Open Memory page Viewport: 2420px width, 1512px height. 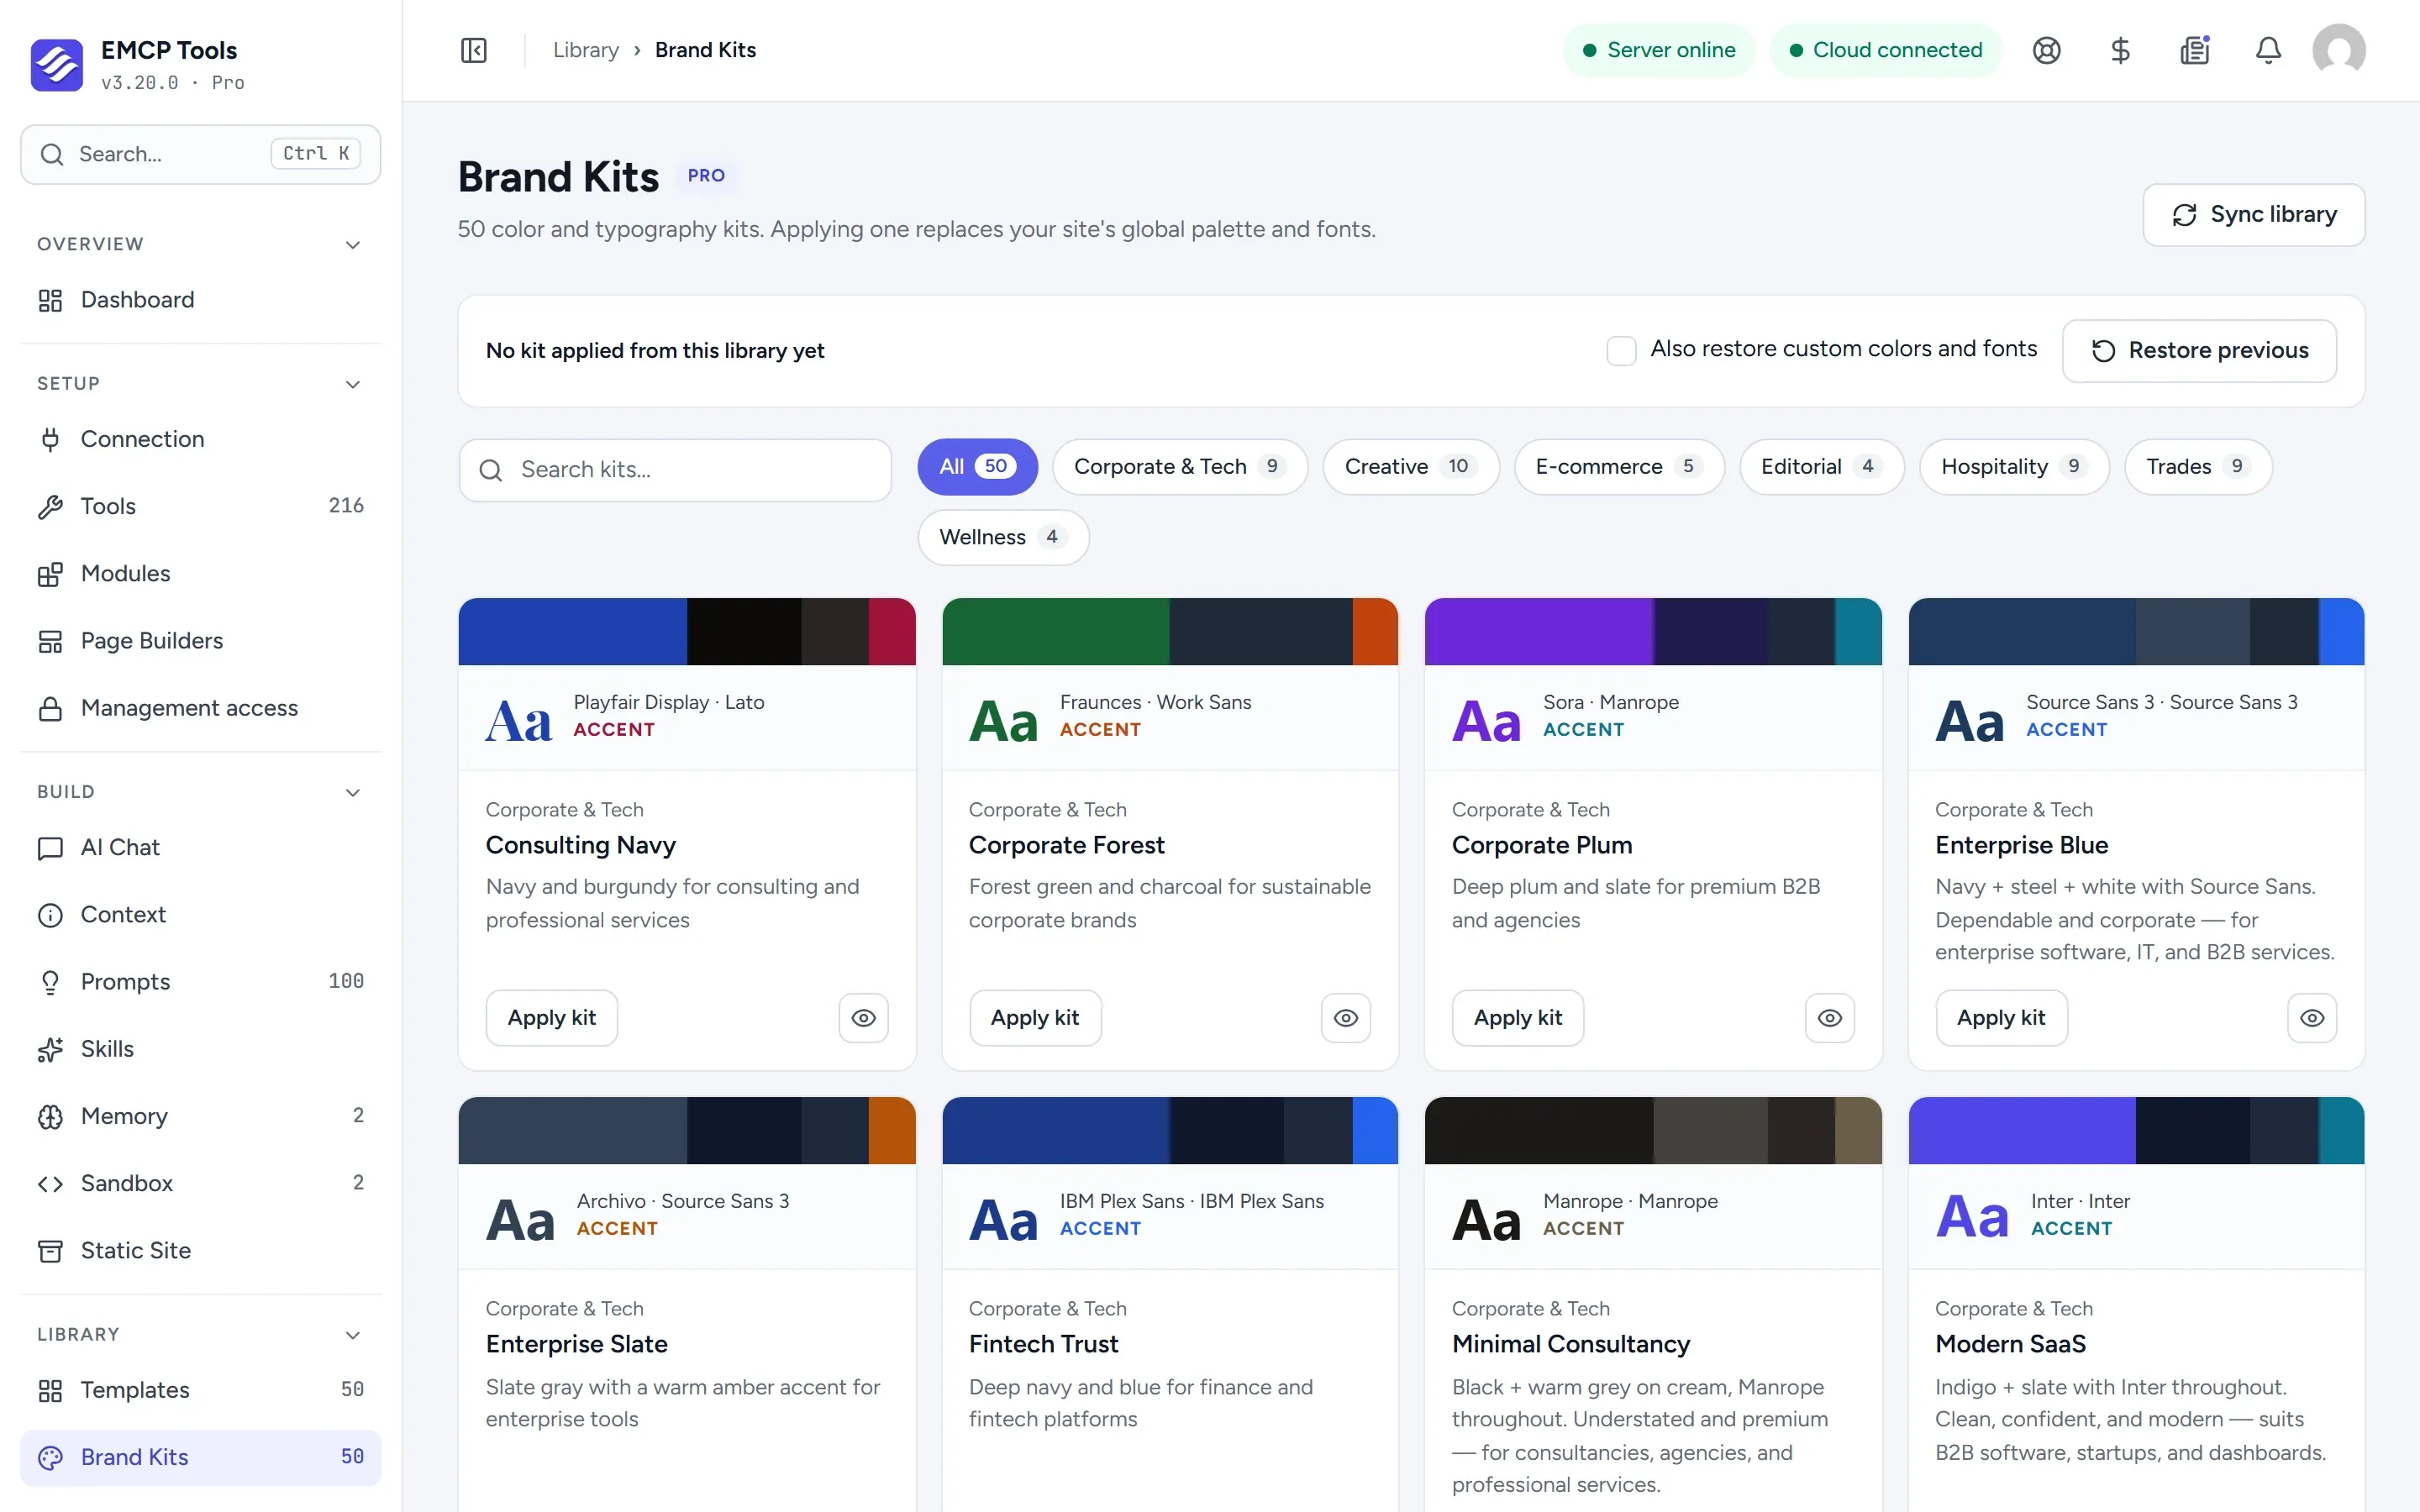[x=200, y=1116]
